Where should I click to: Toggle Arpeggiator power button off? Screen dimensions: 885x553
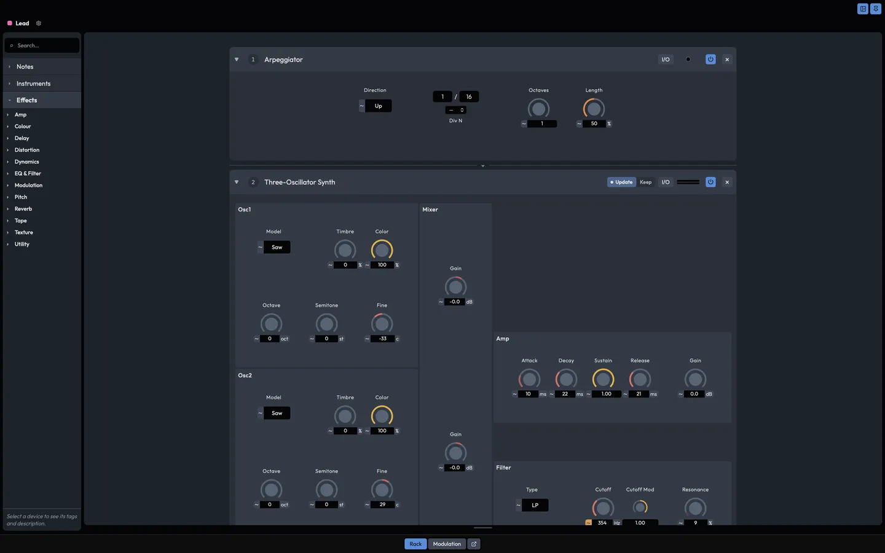pyautogui.click(x=710, y=60)
